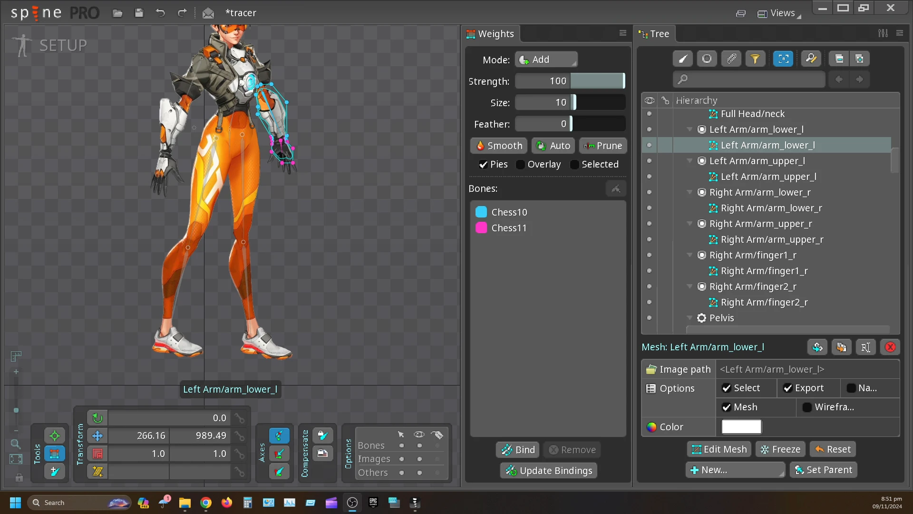Click the redo arrow icon

click(x=182, y=13)
